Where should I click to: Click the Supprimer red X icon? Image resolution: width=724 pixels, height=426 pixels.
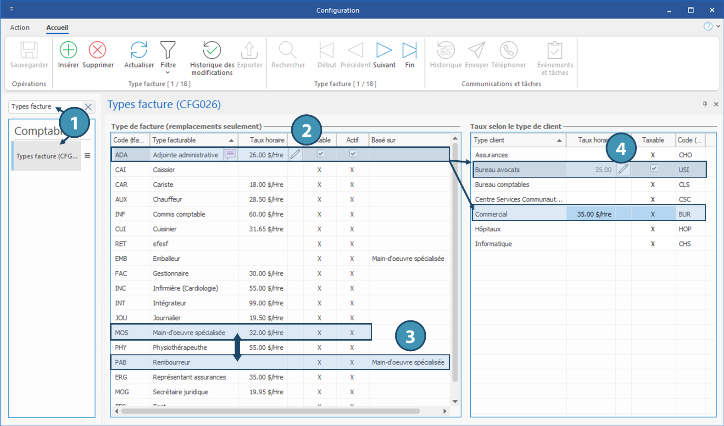[x=97, y=50]
